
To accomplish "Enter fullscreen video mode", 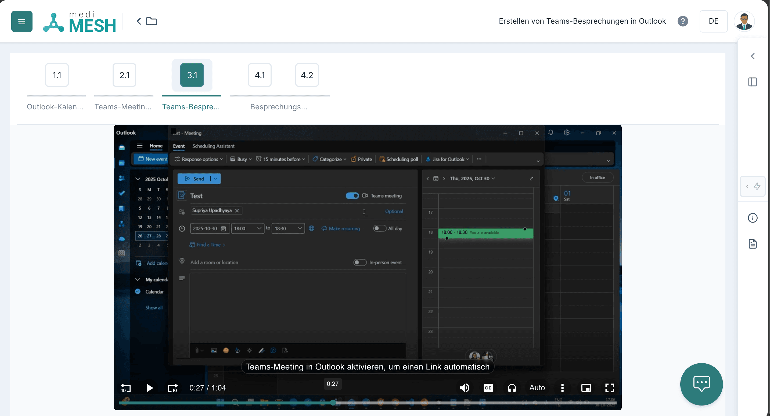I will [x=610, y=388].
